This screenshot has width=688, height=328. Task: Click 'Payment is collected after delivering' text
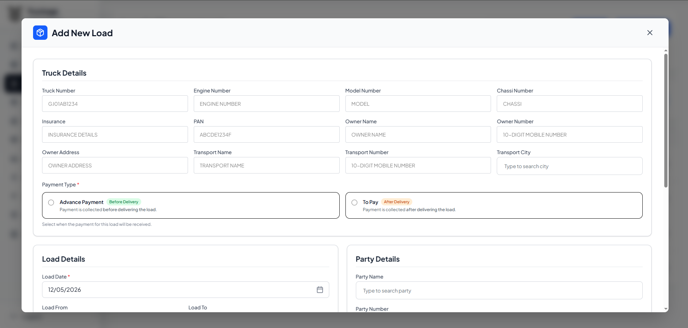point(409,210)
